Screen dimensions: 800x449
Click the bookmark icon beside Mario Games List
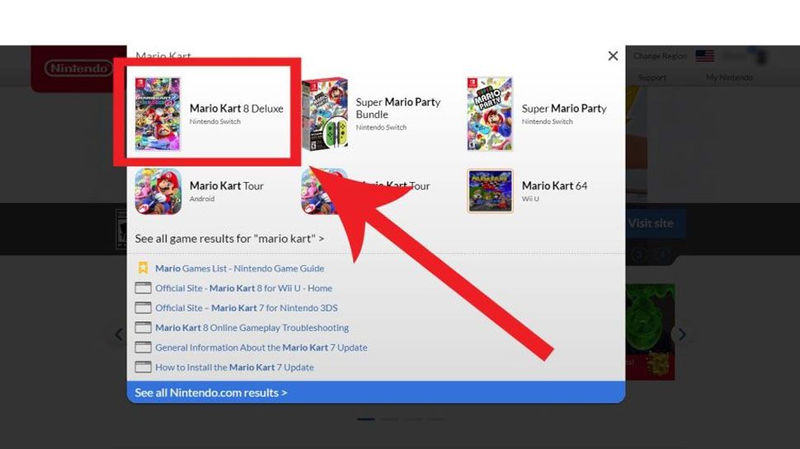[143, 268]
